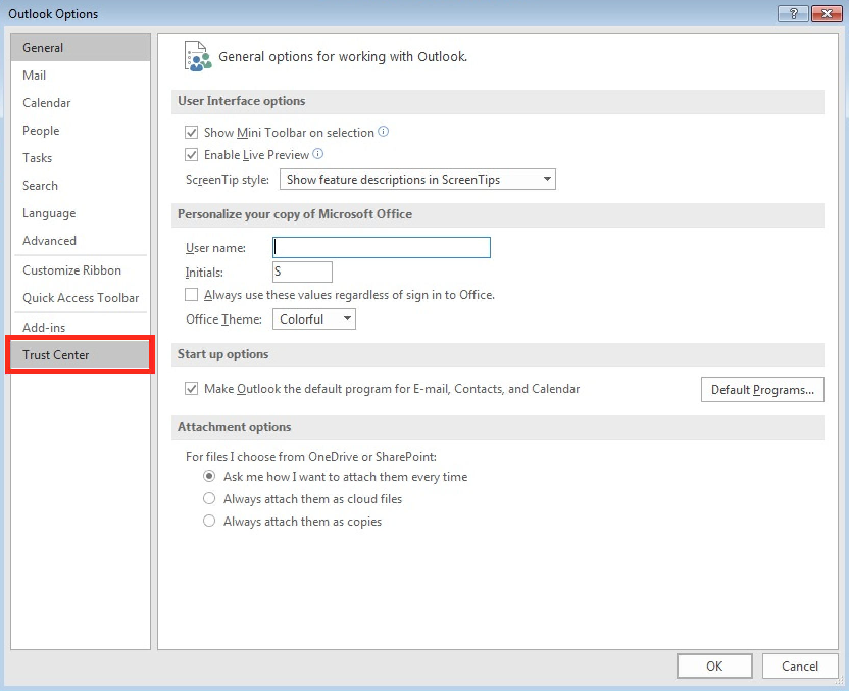
Task: Click the Initials text box
Action: click(x=303, y=272)
